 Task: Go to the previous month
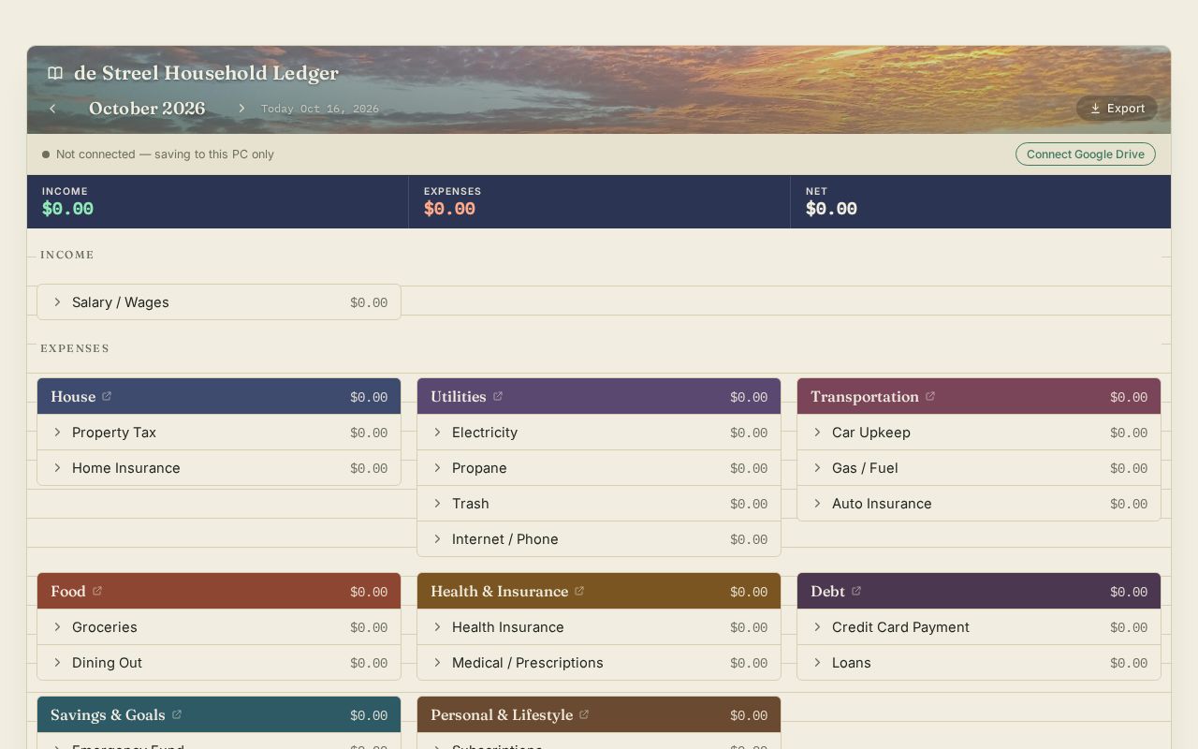tap(52, 109)
